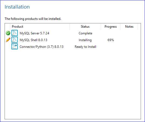Click the pencil installing status icon

click(8, 40)
